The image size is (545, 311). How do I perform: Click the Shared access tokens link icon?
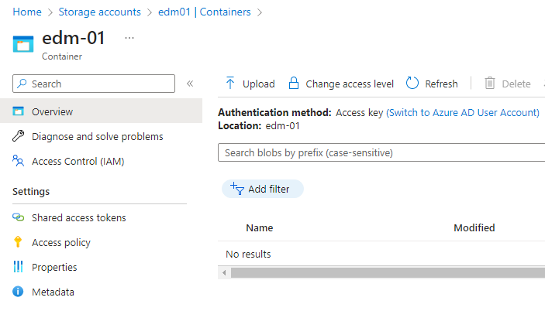tap(19, 218)
